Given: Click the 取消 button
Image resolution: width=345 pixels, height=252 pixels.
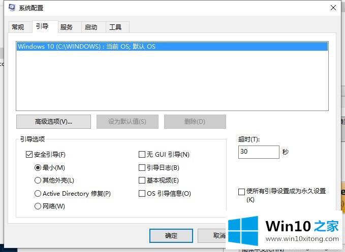Looking at the screenshot, I should [x=212, y=236].
